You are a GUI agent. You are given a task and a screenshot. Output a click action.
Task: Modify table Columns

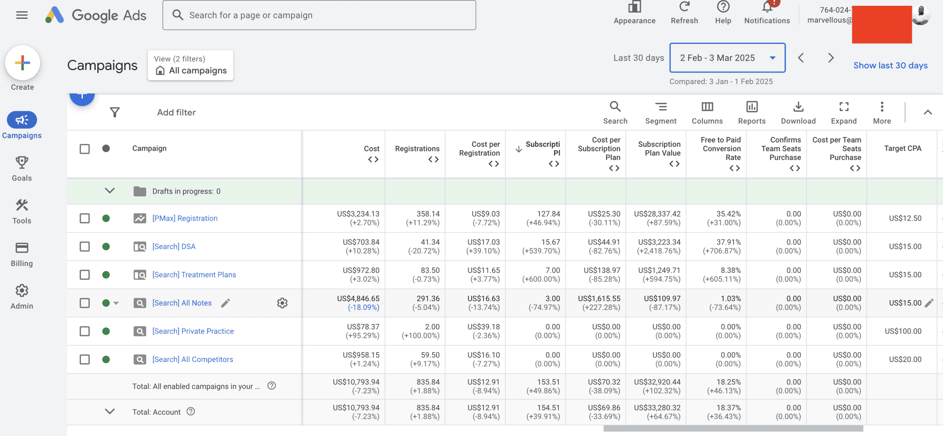pyautogui.click(x=707, y=113)
